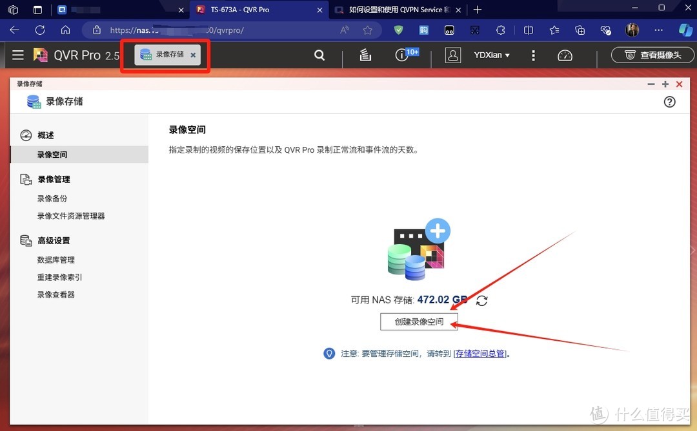Open the search function in QVR Pro toolbar
The width and height of the screenshot is (697, 431).
click(319, 55)
